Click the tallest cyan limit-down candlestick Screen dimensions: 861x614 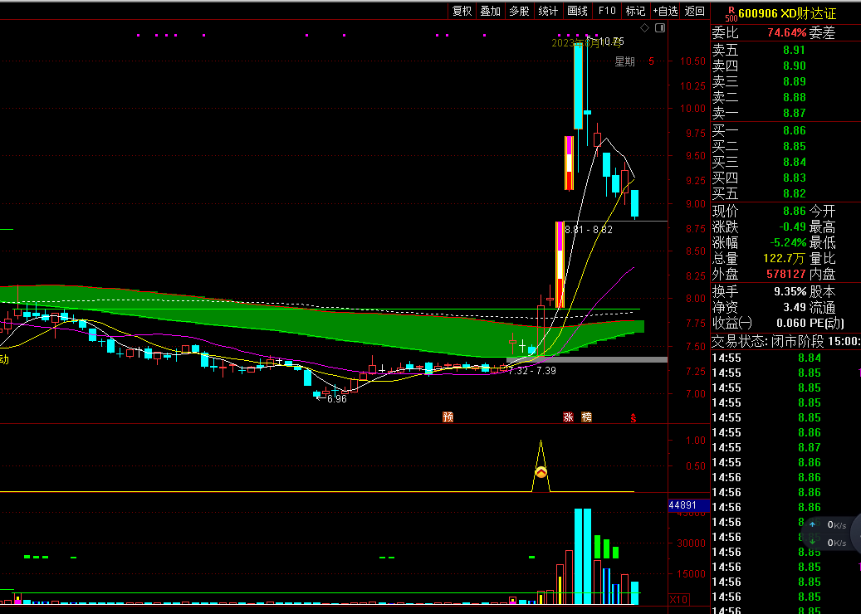click(x=578, y=85)
